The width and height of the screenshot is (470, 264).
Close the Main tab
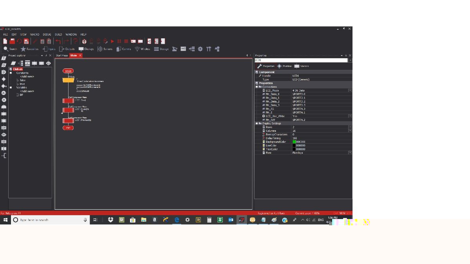coord(80,56)
